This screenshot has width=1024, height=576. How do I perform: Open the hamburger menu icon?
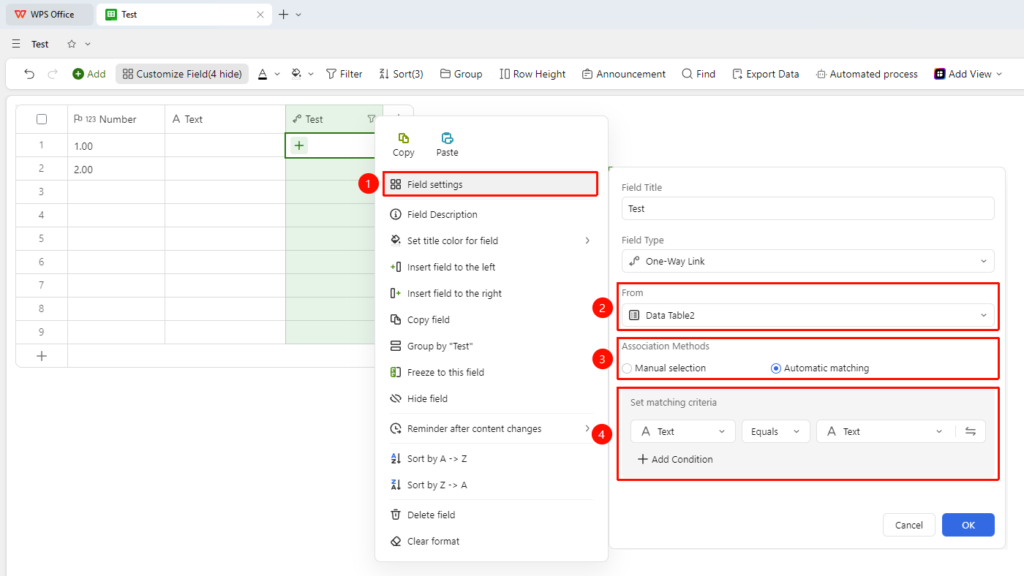[x=16, y=44]
